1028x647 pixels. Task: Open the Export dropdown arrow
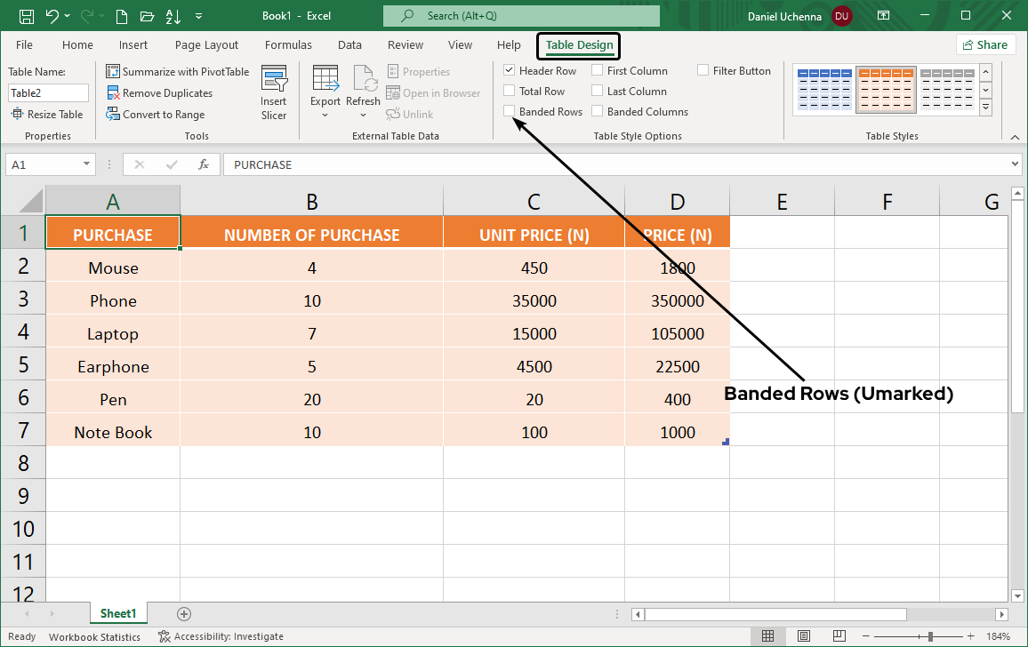[x=325, y=113]
